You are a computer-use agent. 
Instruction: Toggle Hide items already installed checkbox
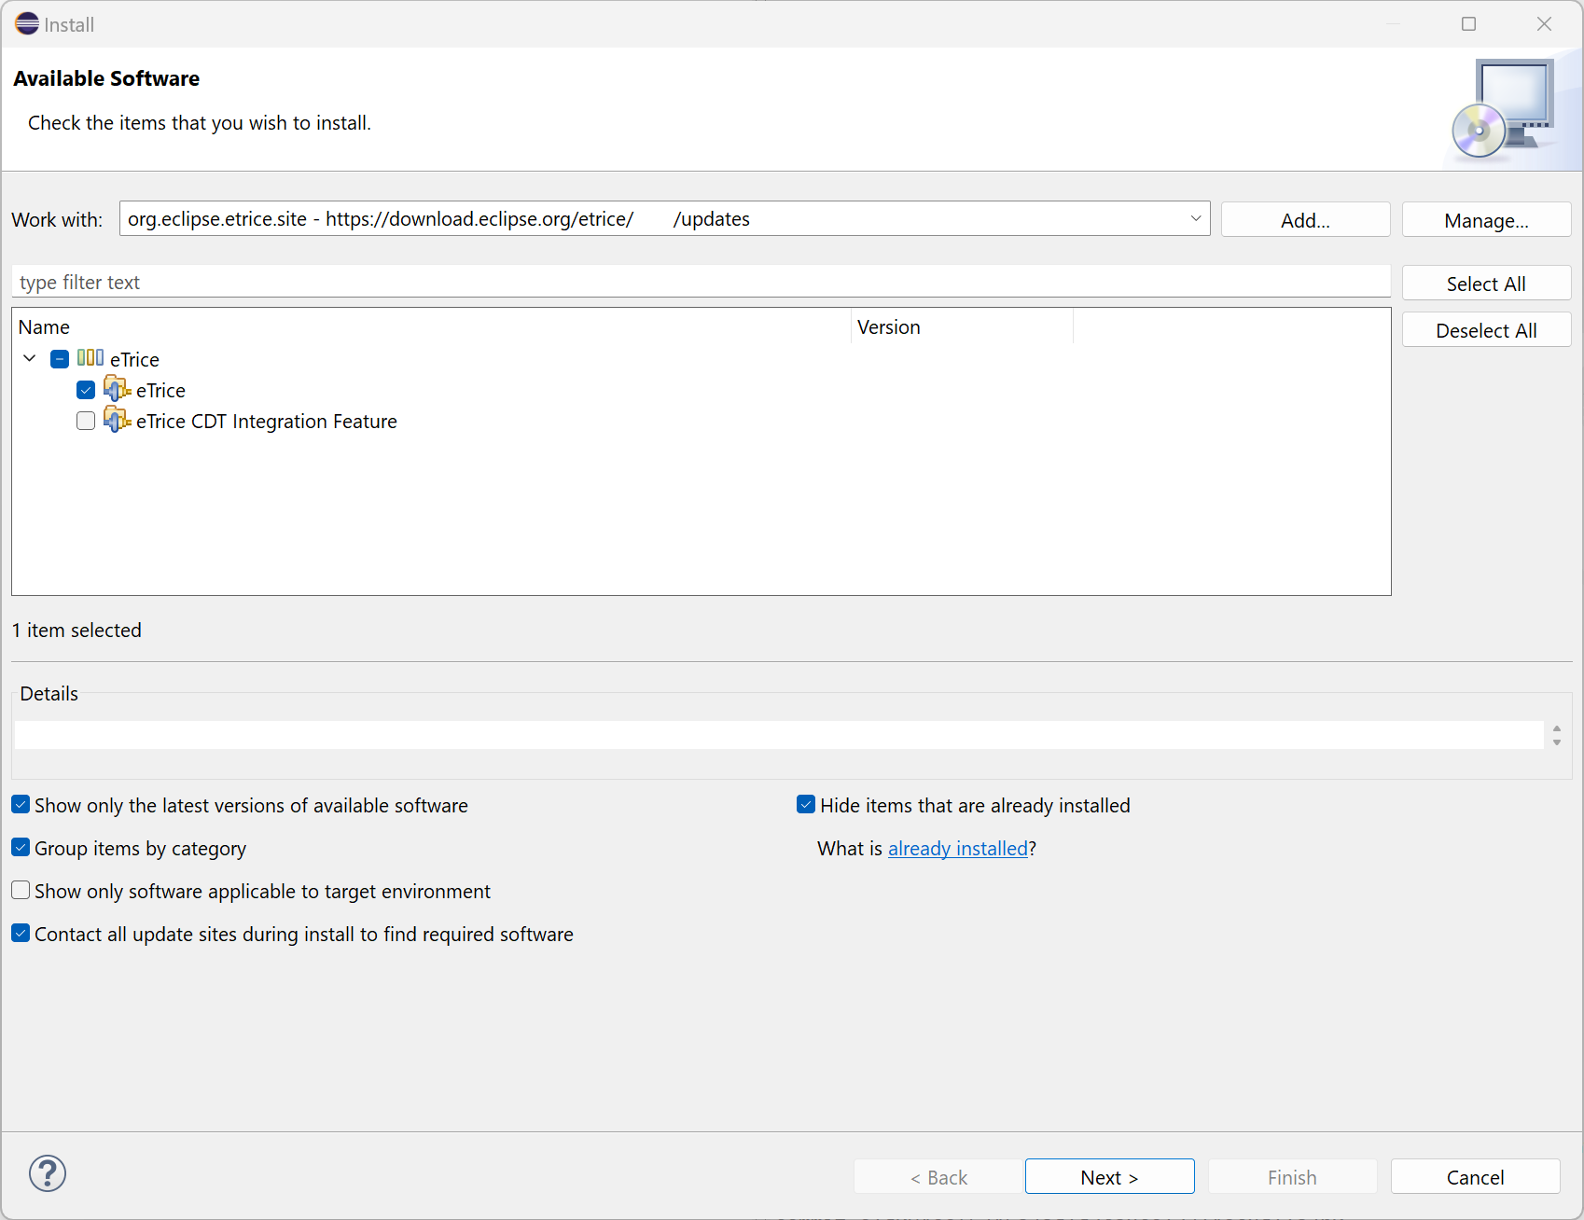click(806, 804)
